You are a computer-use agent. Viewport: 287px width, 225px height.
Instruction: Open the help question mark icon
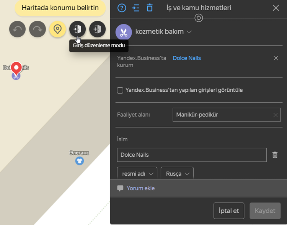click(122, 8)
